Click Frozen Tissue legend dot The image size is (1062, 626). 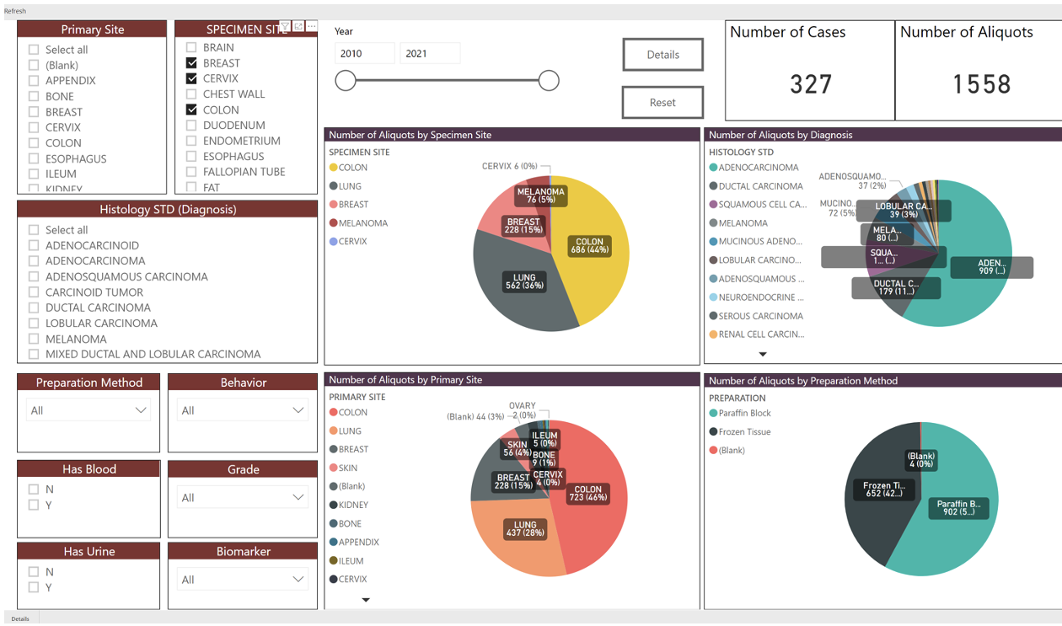714,432
